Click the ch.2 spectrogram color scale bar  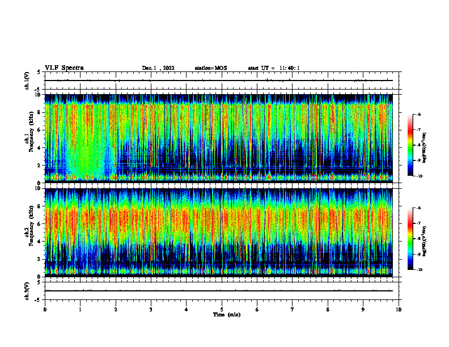[x=410, y=239]
